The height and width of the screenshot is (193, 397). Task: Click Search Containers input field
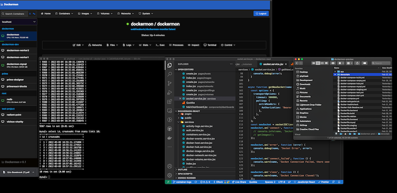[x=15, y=14]
